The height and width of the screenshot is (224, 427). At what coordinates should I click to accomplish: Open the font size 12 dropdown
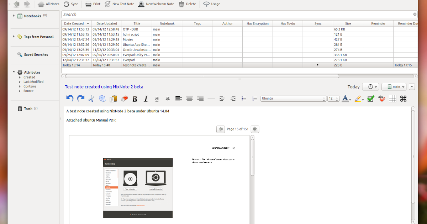[333, 98]
